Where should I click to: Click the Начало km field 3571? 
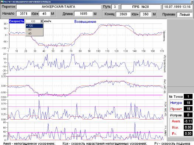pos(24,14)
